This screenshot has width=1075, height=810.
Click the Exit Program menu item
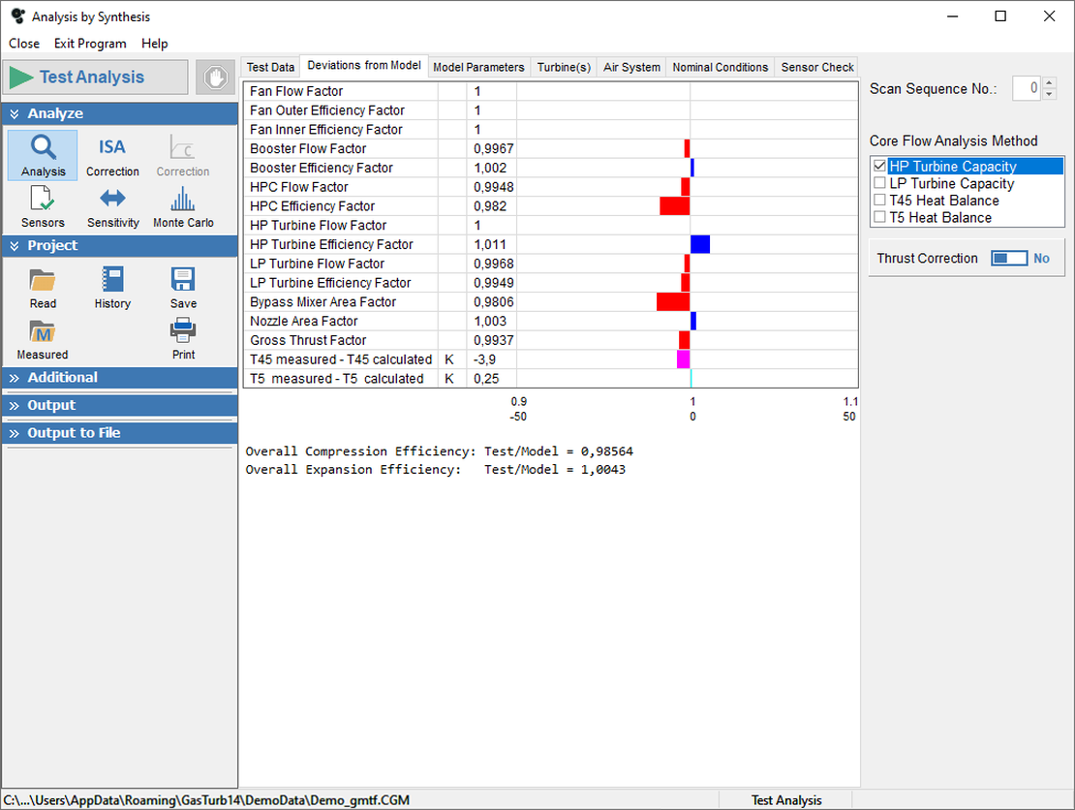90,44
